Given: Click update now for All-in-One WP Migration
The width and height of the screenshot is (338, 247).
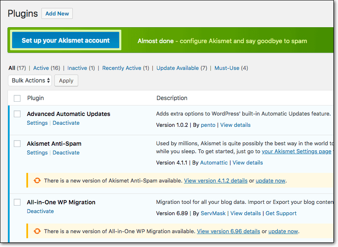Looking at the screenshot, I should pos(283,231).
